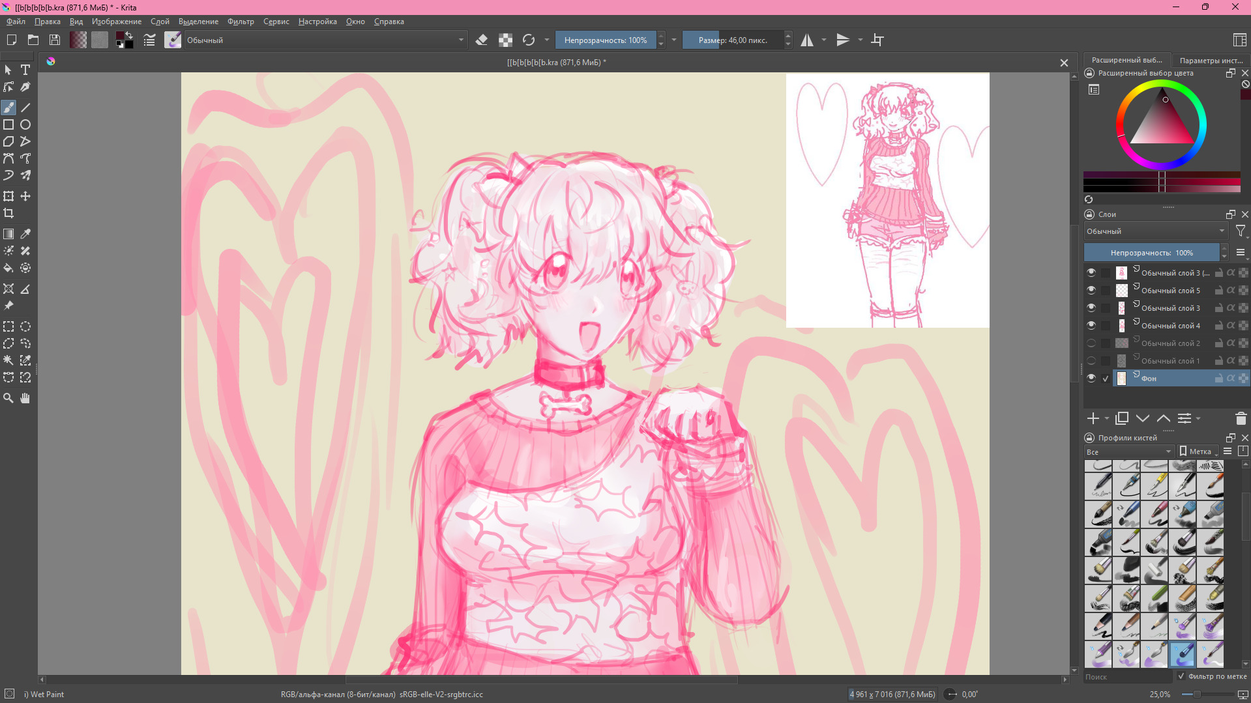Select the Text tool
The height and width of the screenshot is (703, 1251).
[25, 70]
